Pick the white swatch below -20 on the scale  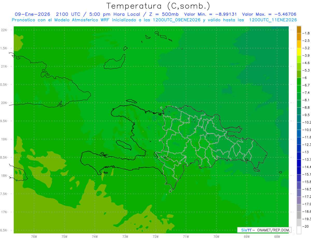click(299, 230)
